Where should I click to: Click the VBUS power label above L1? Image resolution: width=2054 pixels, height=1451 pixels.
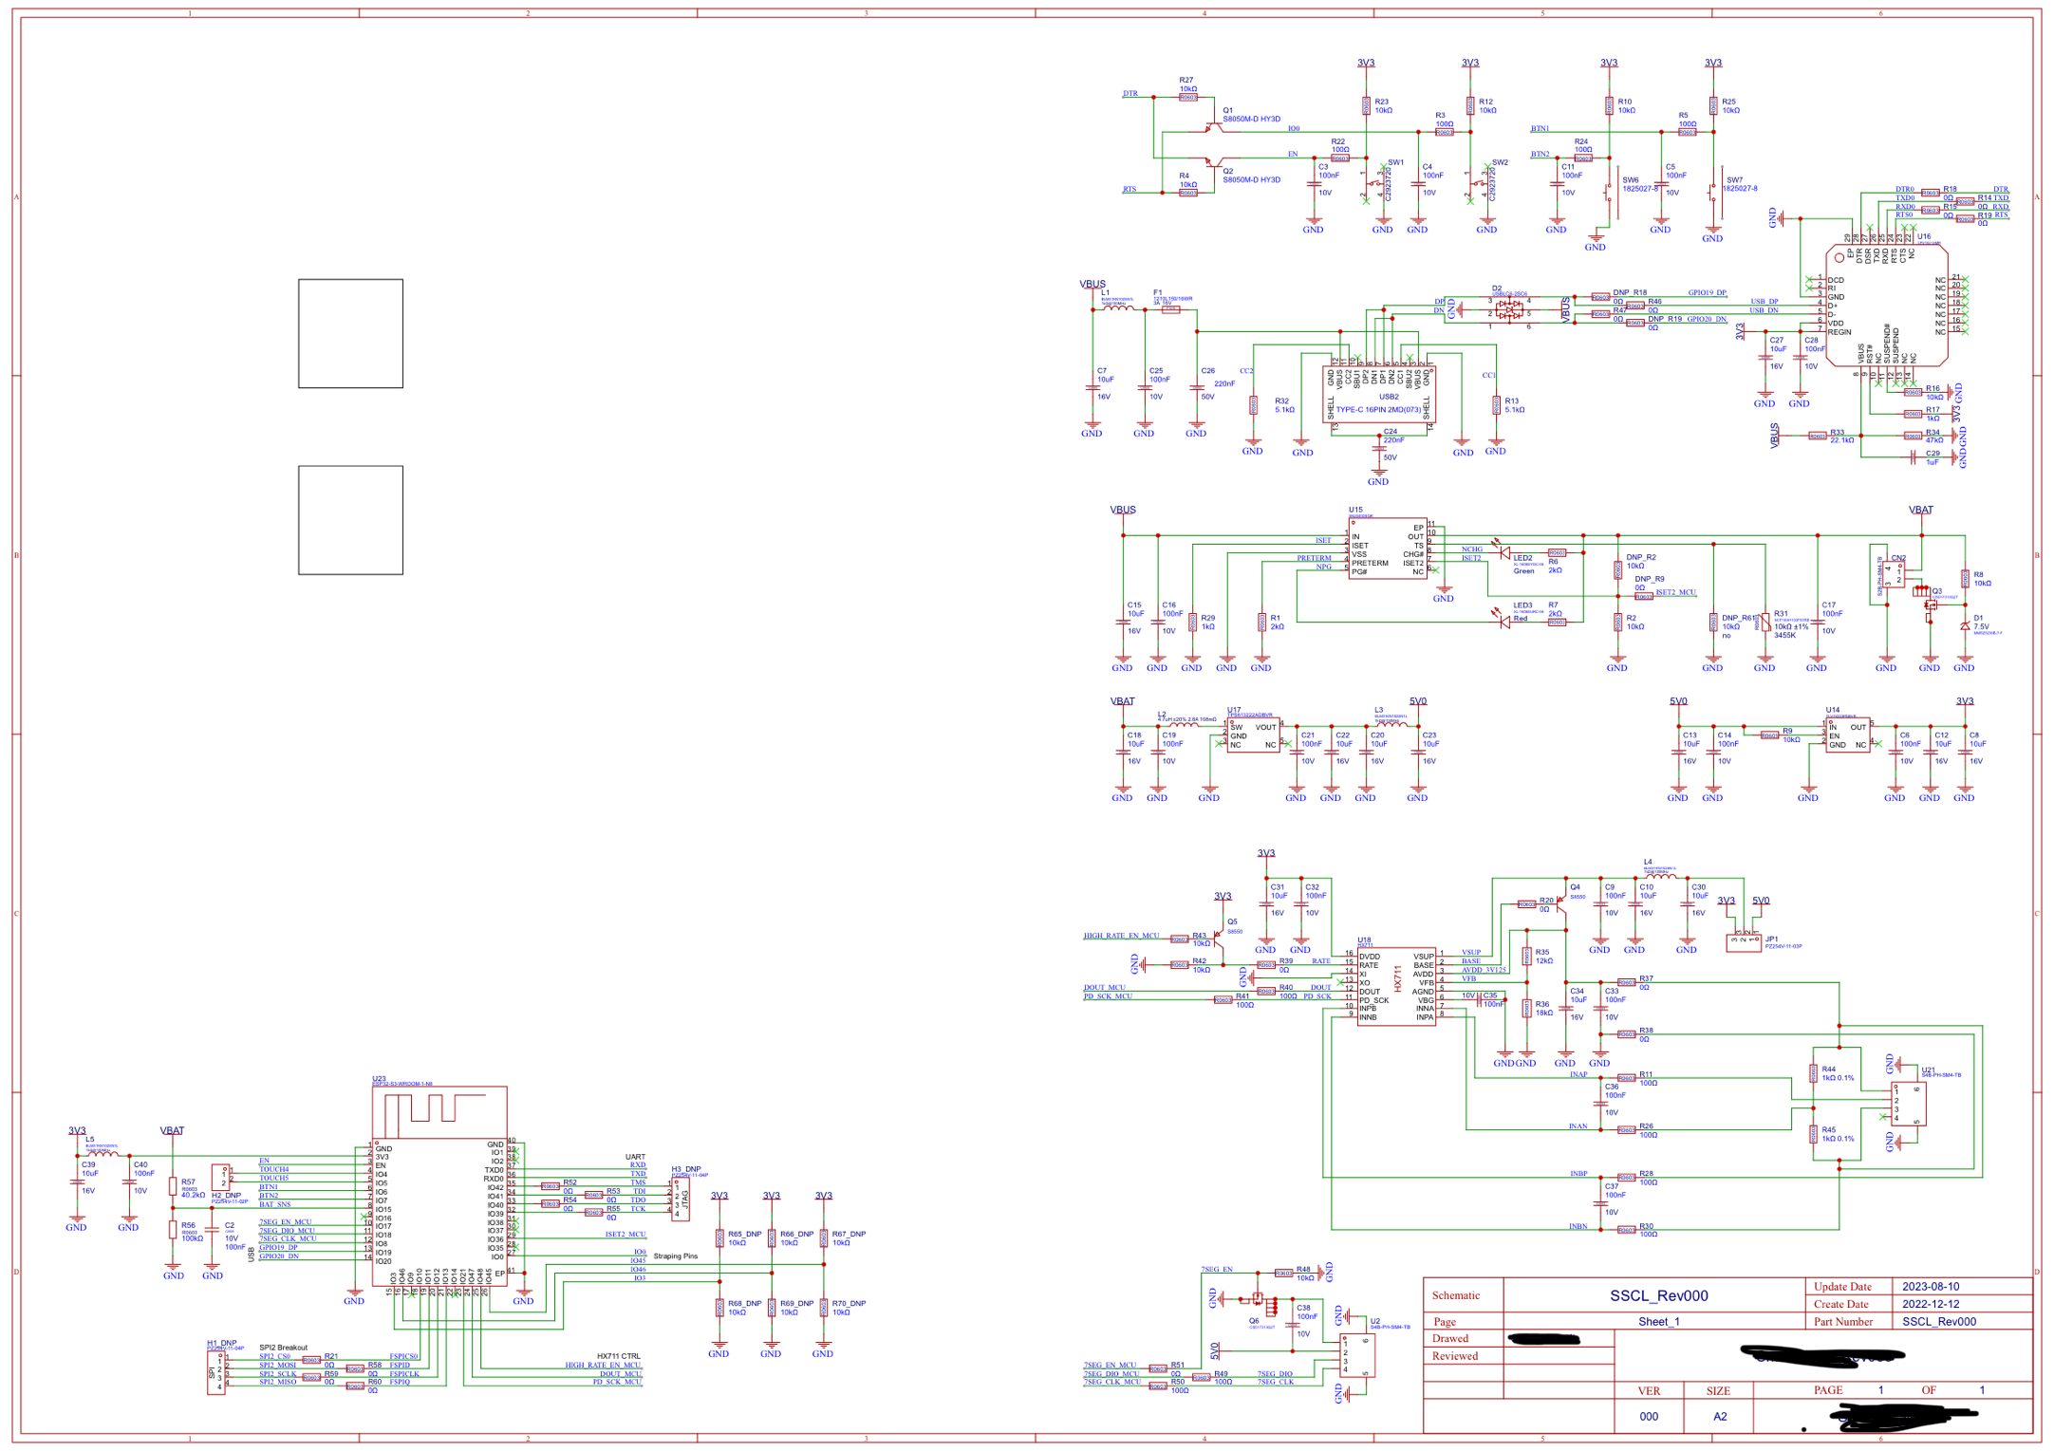pos(1092,284)
